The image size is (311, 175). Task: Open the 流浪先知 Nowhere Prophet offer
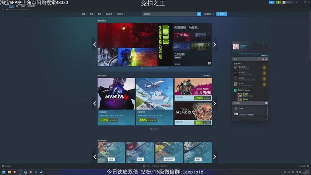pos(193,89)
